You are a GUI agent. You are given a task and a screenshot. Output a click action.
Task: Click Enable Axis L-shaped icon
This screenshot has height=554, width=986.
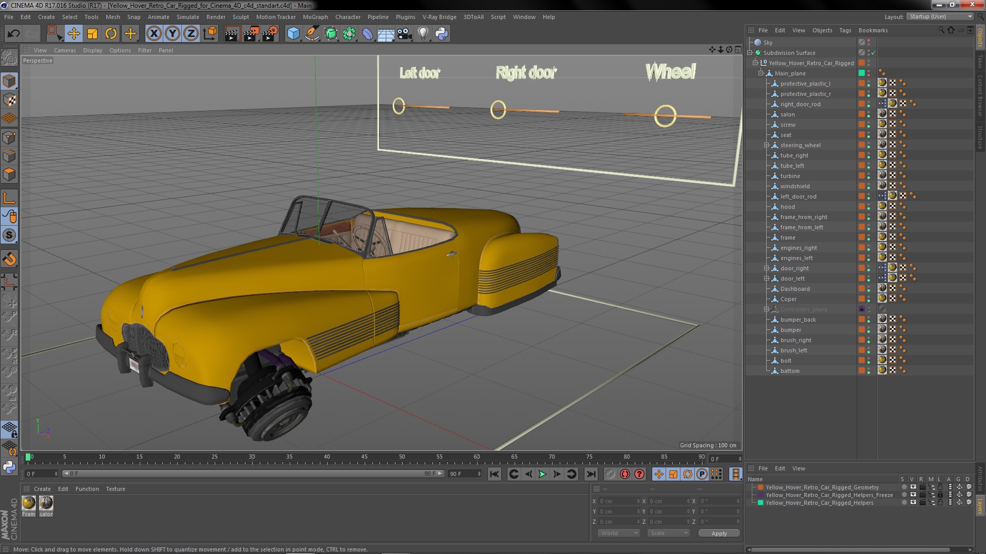click(x=9, y=198)
